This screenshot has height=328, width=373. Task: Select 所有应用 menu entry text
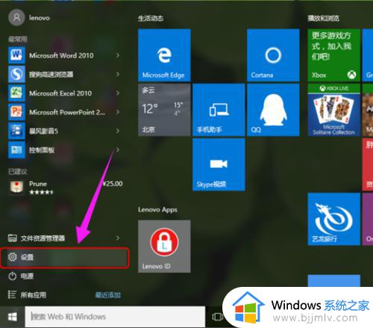tap(34, 295)
